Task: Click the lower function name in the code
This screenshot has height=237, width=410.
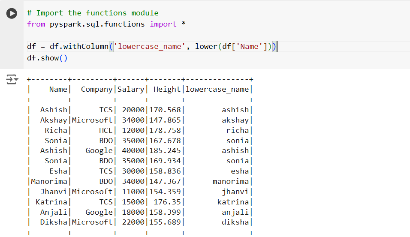Action: point(206,46)
